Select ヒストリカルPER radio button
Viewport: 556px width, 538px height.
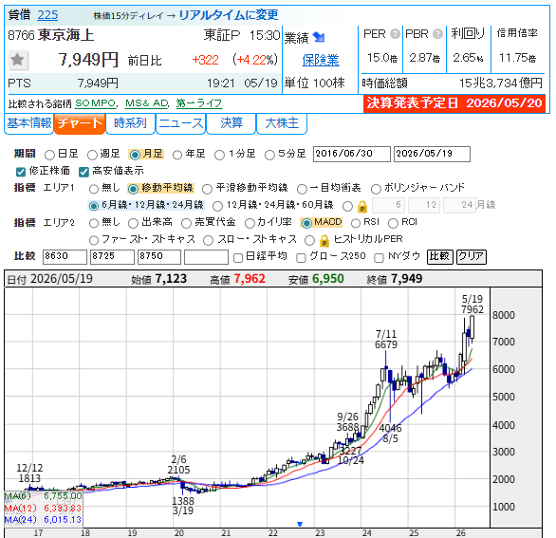[309, 240]
